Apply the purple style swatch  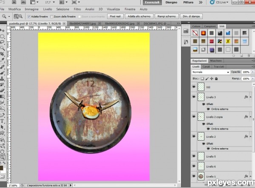click(x=212, y=50)
